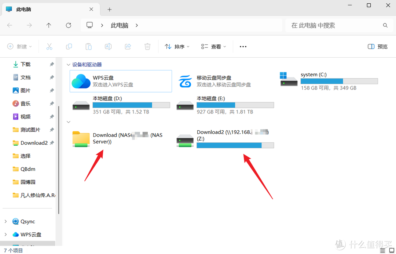Select 本地磁盘 (E:) drive

point(225,105)
